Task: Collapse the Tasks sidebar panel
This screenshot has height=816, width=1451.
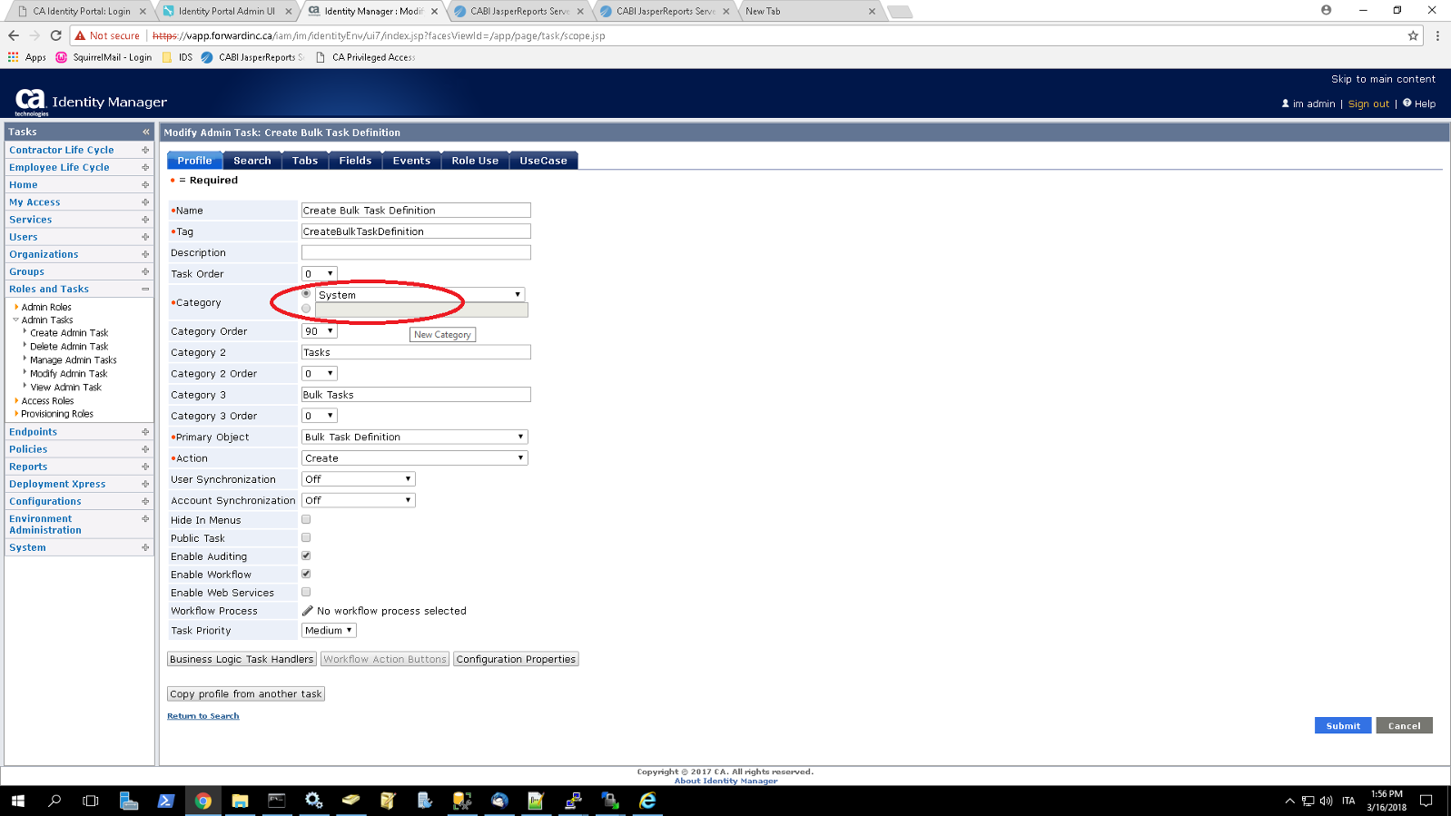Action: tap(145, 132)
